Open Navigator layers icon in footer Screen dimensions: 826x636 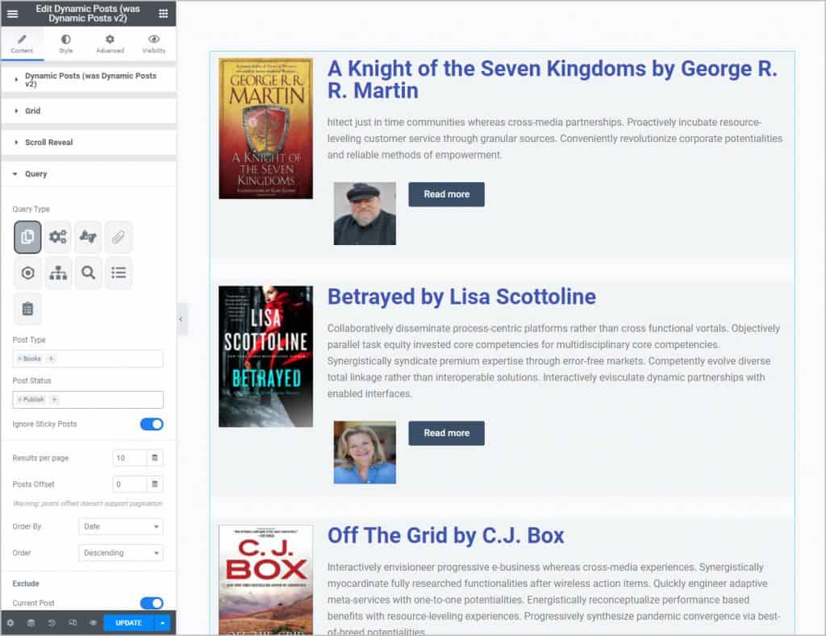(31, 623)
